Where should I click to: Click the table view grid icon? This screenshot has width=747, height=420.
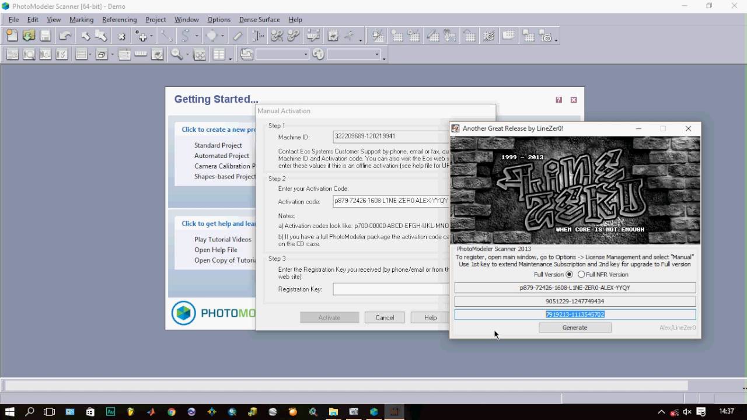[x=219, y=54]
